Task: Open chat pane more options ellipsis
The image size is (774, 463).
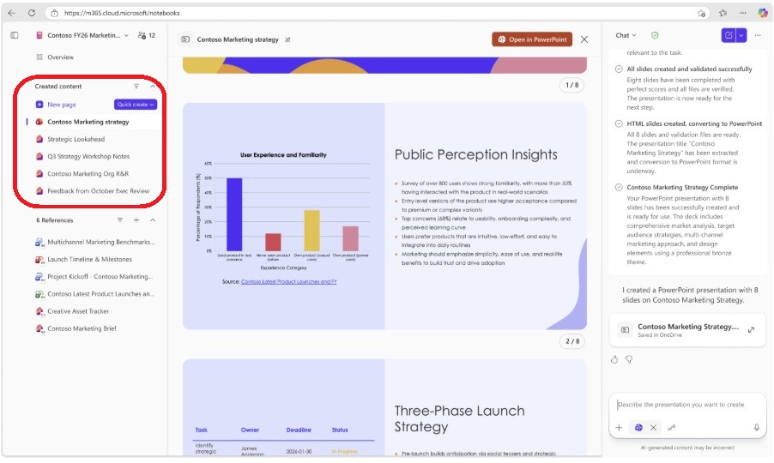Action: (x=758, y=35)
